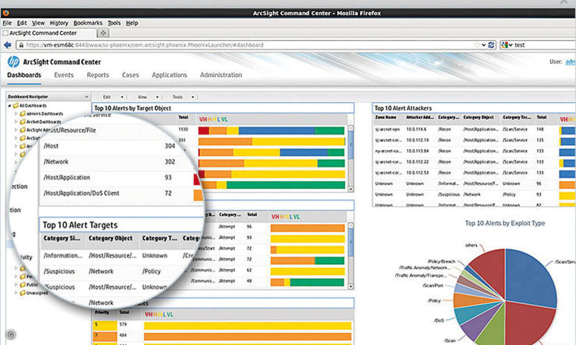576x345 pixels.
Task: Click the ArcNet Dashboards folder icon
Action: click(x=23, y=122)
